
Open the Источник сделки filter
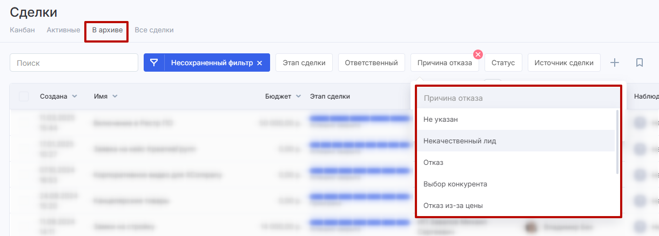click(564, 63)
